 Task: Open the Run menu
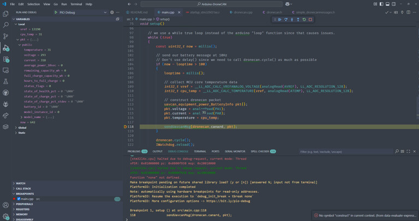(64, 4)
